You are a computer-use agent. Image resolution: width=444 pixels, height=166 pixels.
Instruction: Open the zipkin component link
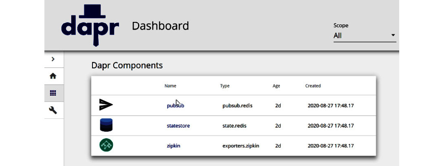tap(174, 146)
